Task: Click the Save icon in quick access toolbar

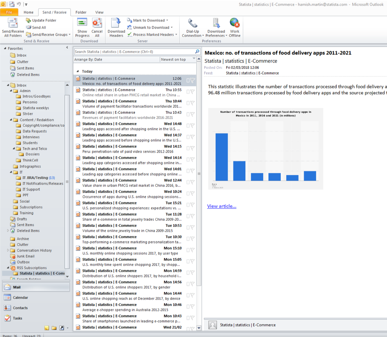Action: (x=12, y=4)
